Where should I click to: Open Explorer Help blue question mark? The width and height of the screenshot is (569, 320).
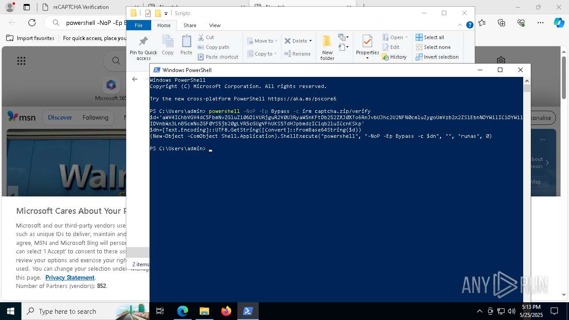pos(469,25)
